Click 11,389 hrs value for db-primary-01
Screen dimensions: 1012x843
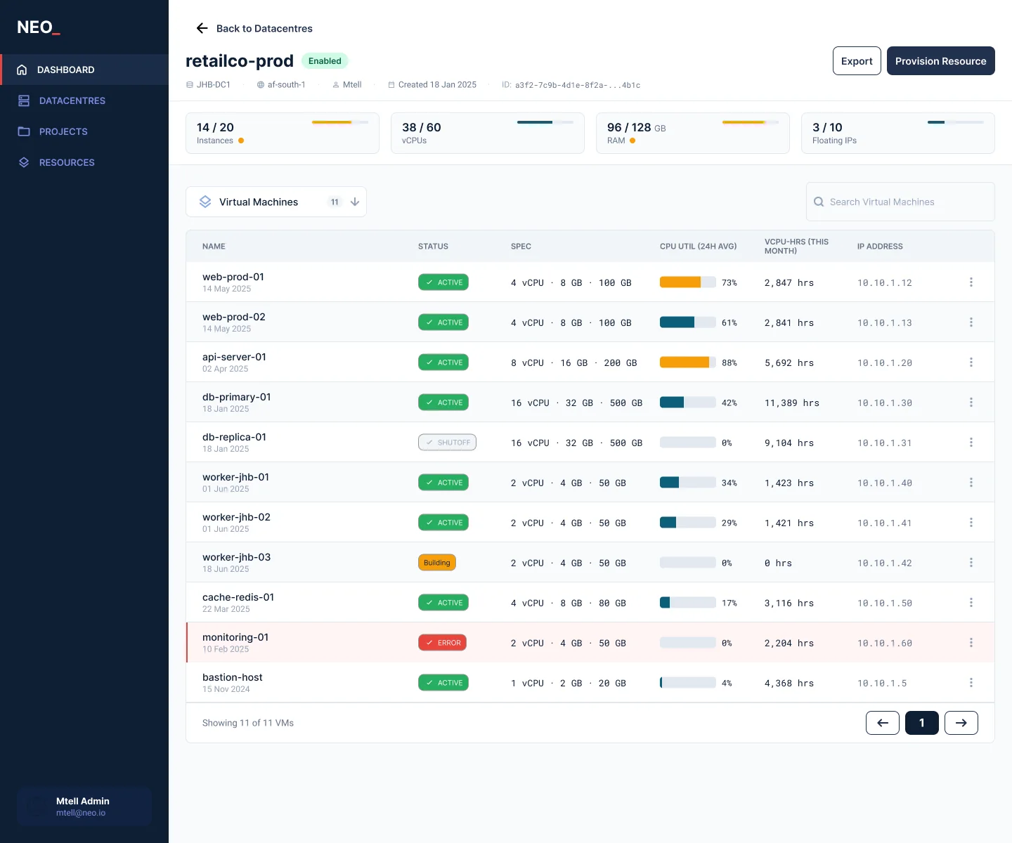792,403
